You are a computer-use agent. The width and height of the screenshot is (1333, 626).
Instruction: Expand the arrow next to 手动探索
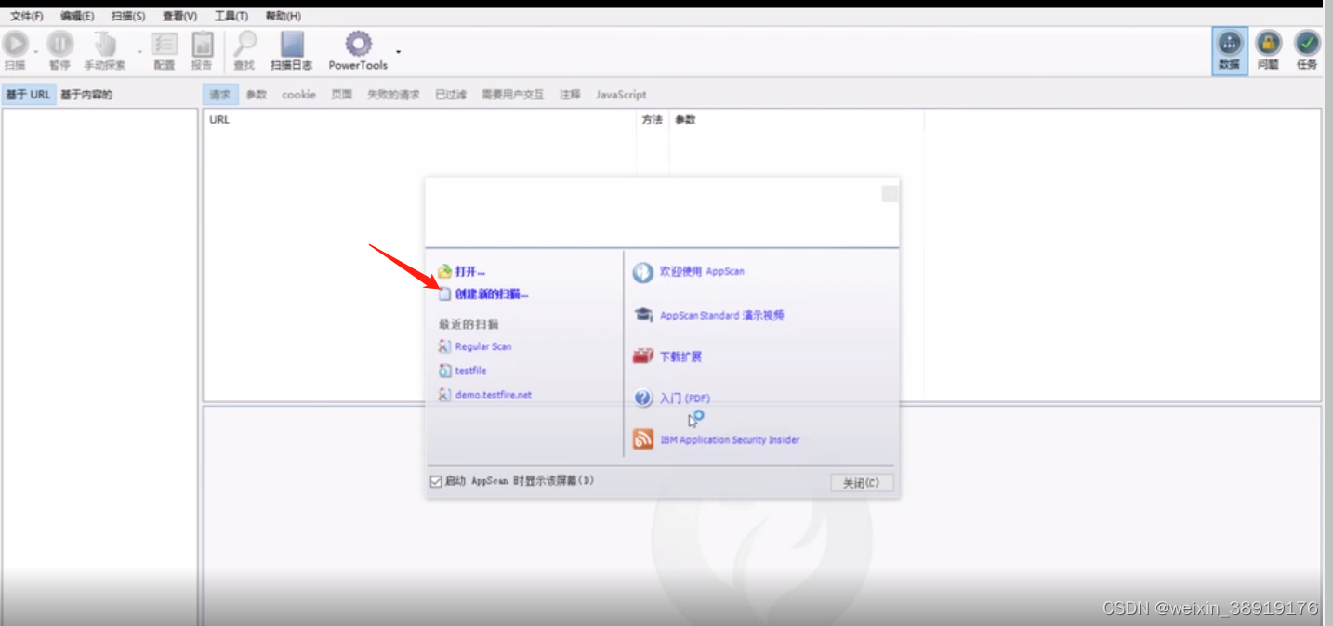(139, 52)
